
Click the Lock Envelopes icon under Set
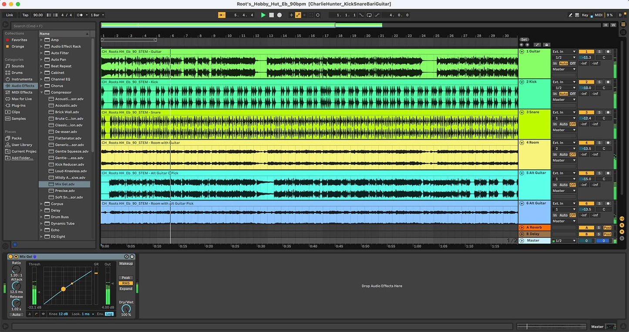click(547, 45)
